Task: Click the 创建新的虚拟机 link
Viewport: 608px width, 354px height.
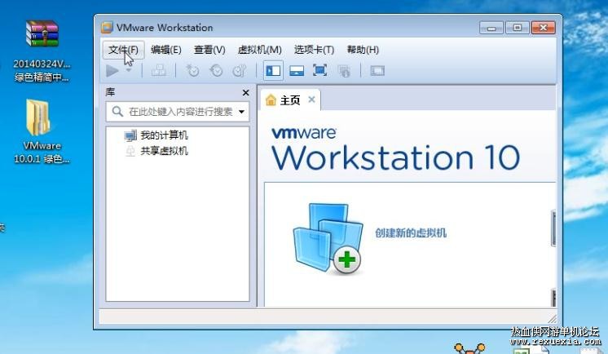Action: [x=411, y=233]
